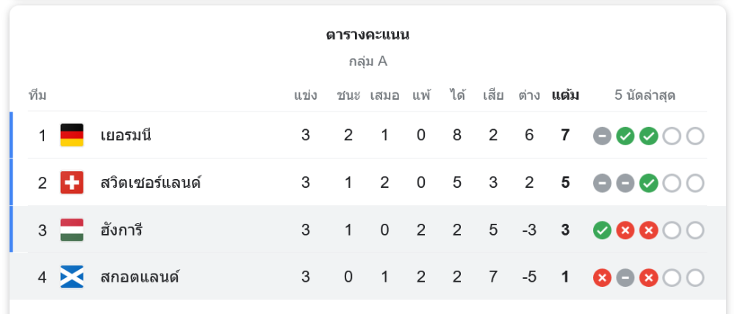Open the สวิตเซอร์แลนด์ team link
This screenshot has height=314, width=735.
coord(151,183)
